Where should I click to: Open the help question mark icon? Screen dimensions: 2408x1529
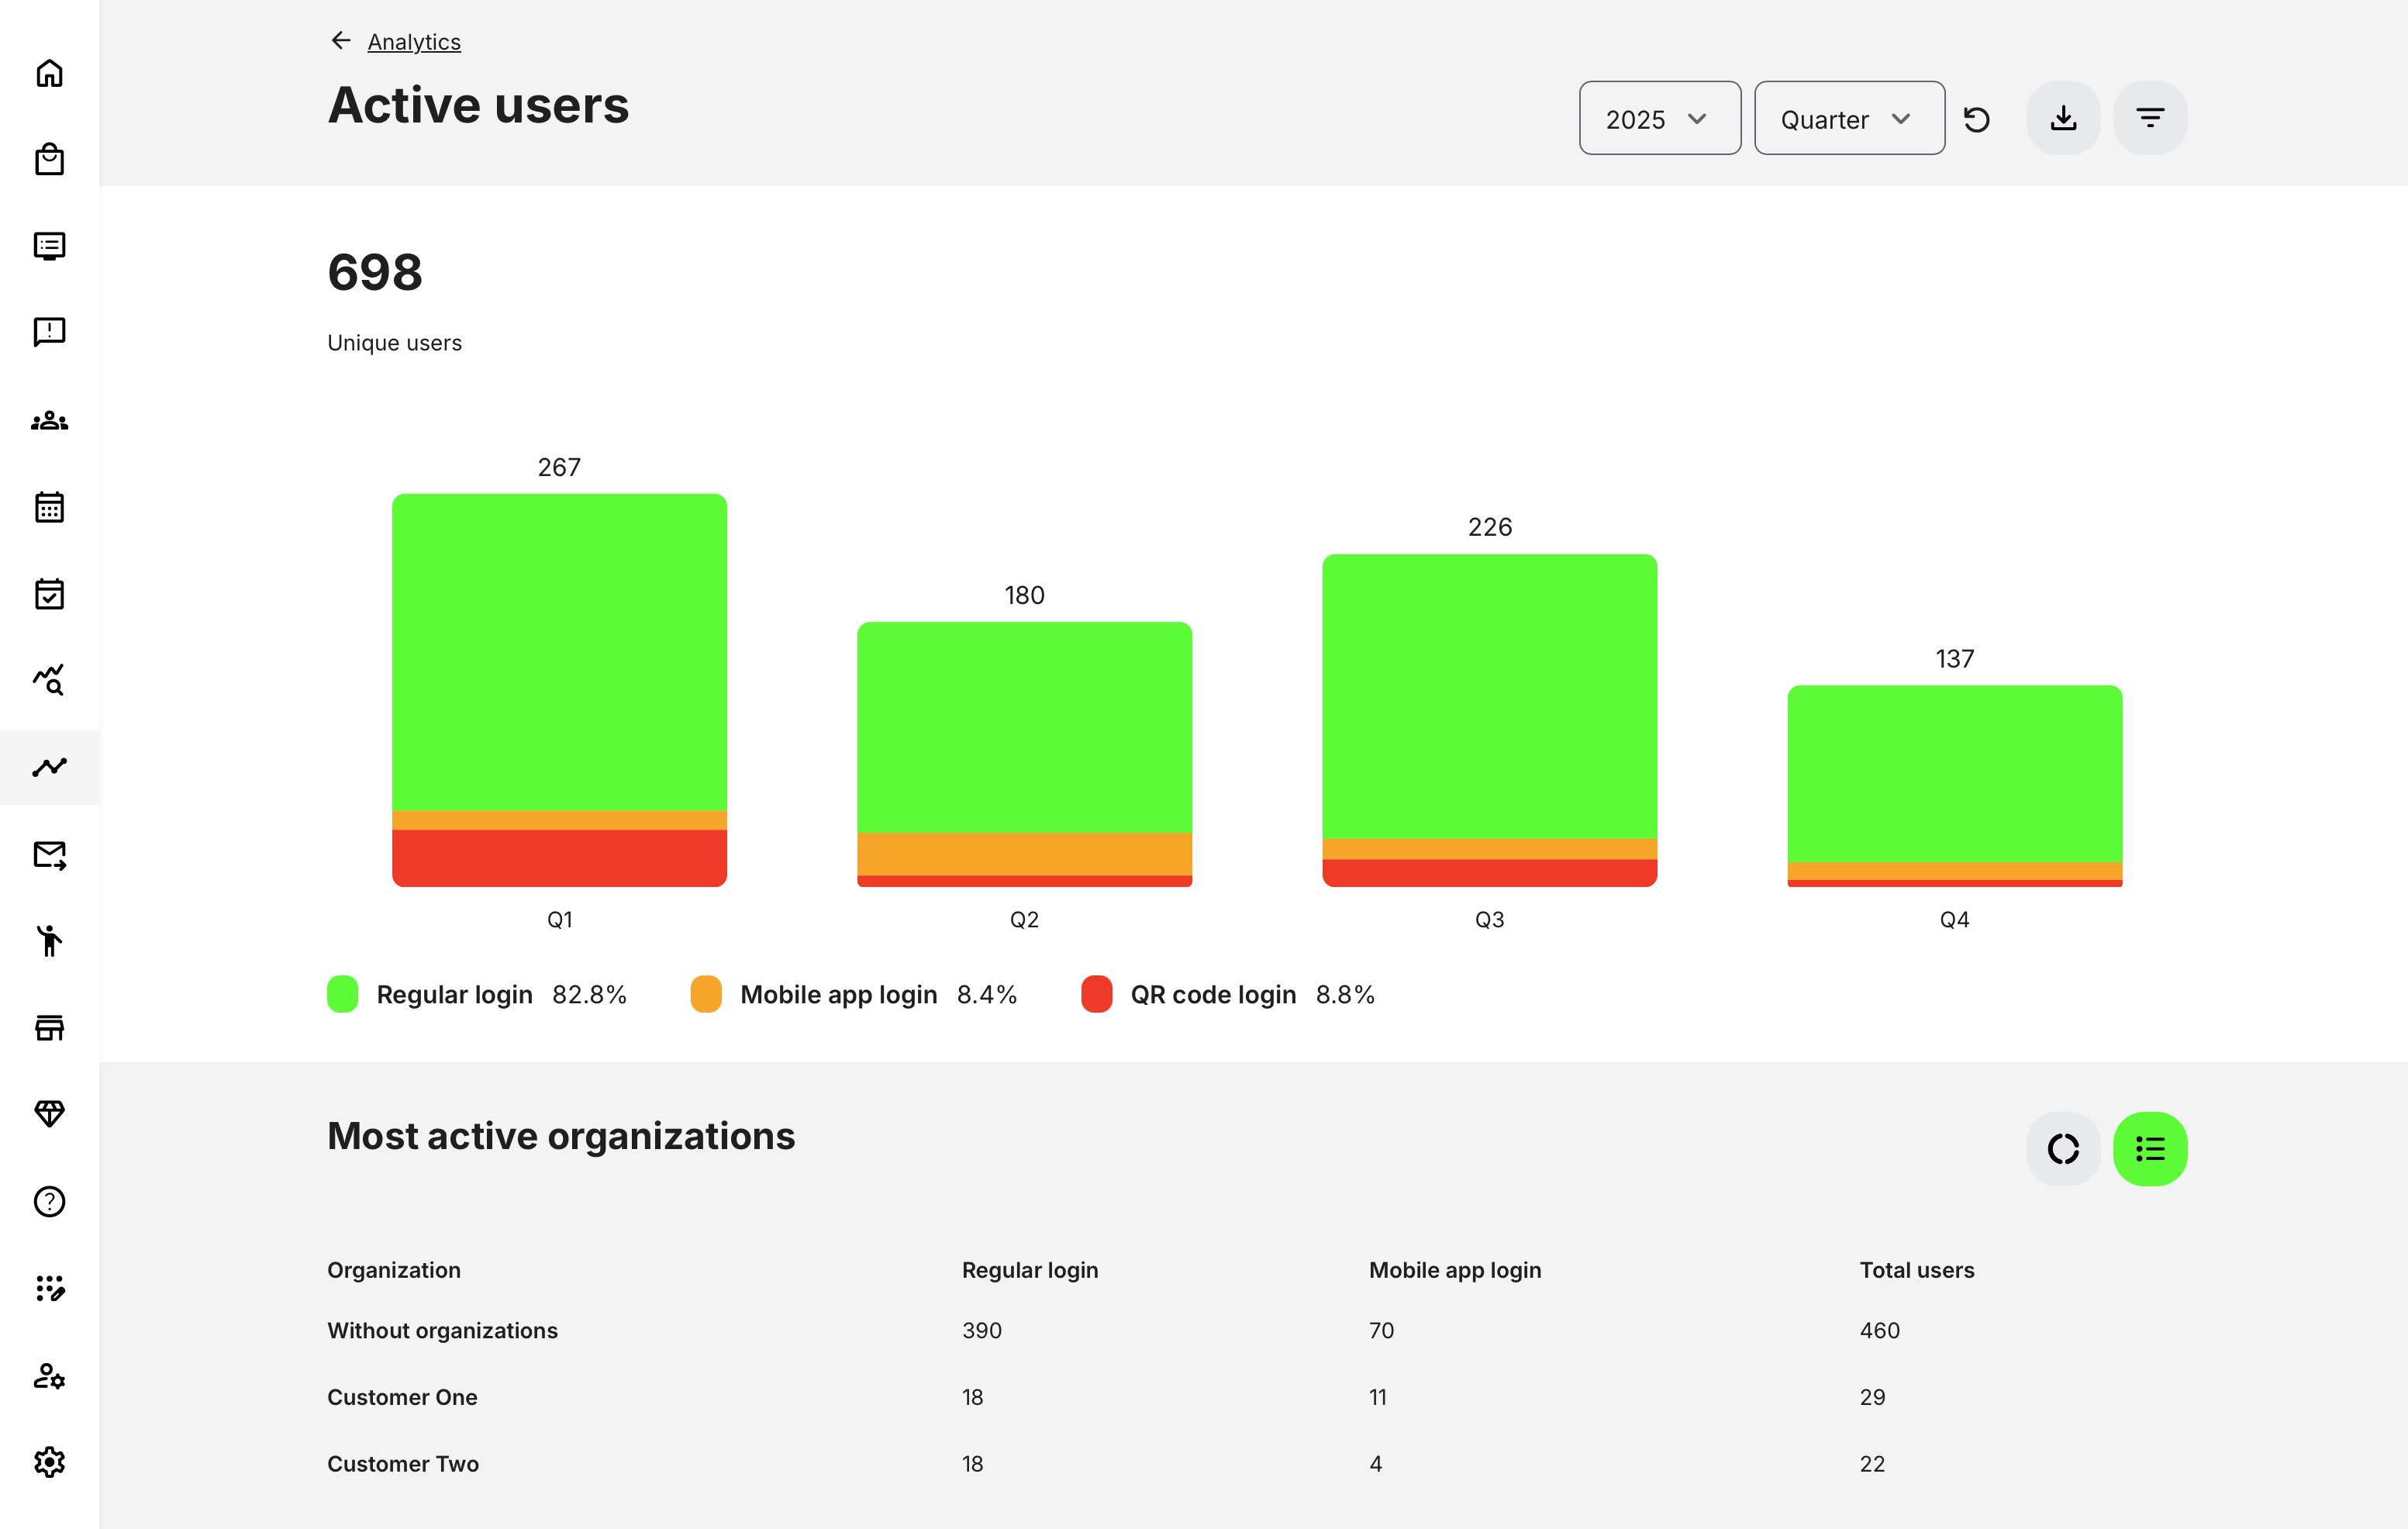point(48,1202)
